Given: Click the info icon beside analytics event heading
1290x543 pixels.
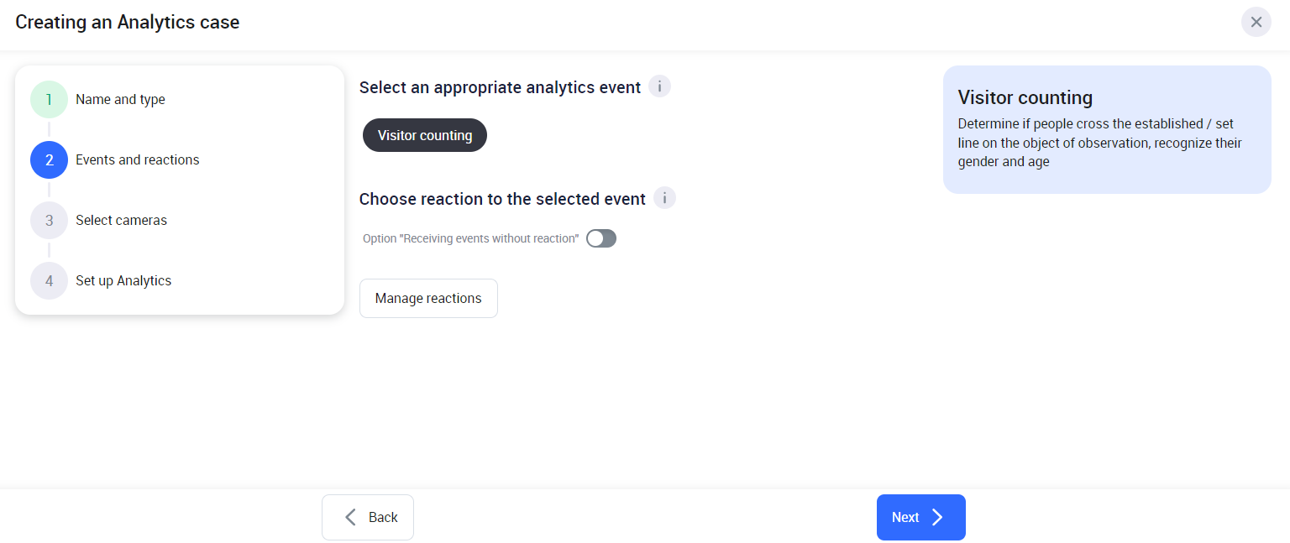Looking at the screenshot, I should [x=660, y=86].
